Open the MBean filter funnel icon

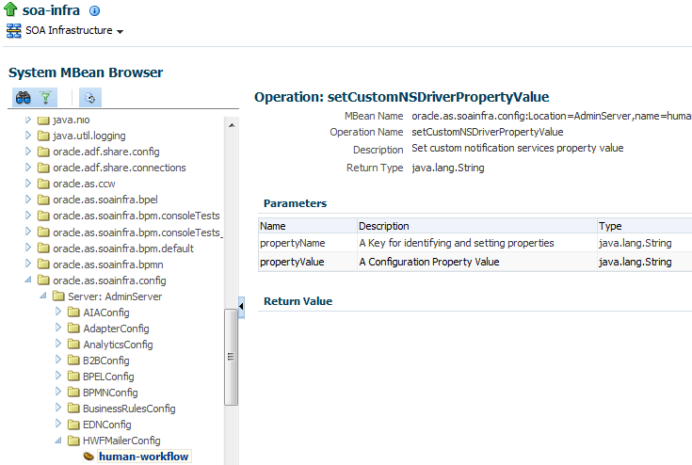point(45,97)
